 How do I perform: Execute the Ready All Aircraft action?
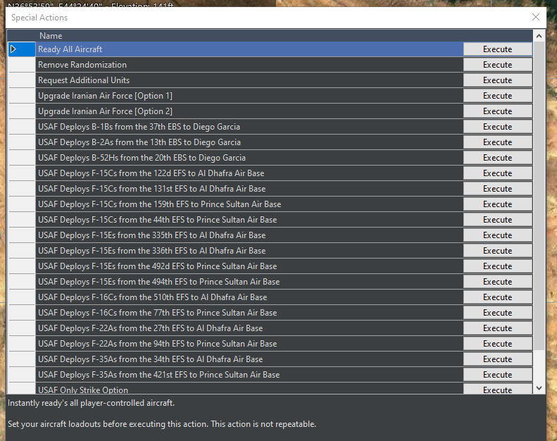(x=498, y=49)
